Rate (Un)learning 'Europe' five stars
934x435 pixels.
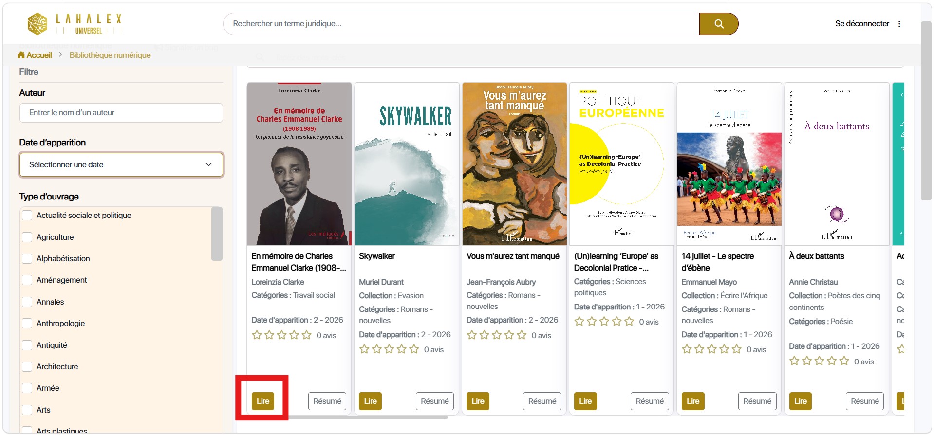coord(629,321)
